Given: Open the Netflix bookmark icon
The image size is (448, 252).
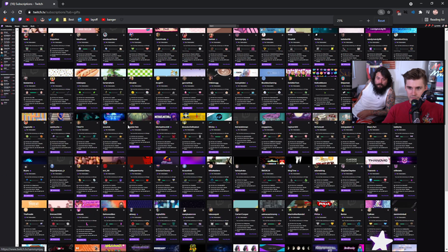Looking at the screenshot, I should click(x=35, y=20).
